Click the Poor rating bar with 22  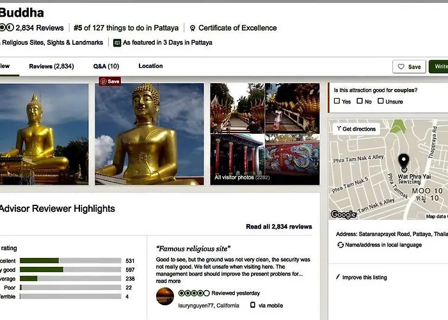coord(70,287)
